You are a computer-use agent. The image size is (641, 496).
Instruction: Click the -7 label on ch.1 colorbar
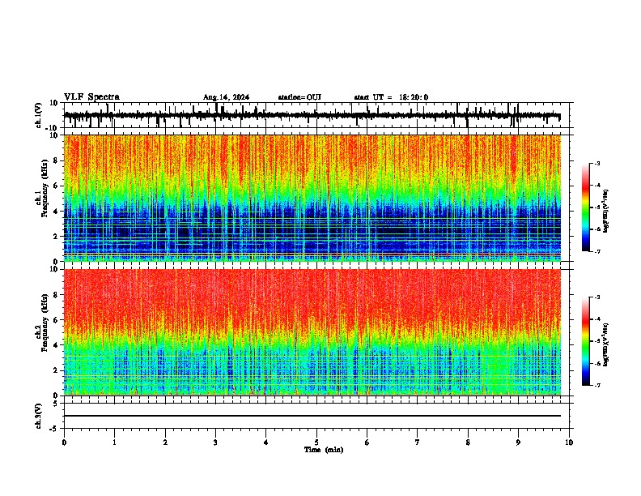tap(597, 251)
